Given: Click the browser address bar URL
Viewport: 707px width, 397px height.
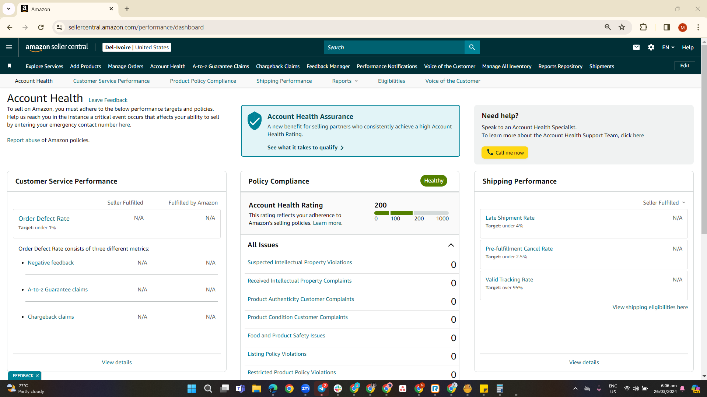Looking at the screenshot, I should click(136, 27).
